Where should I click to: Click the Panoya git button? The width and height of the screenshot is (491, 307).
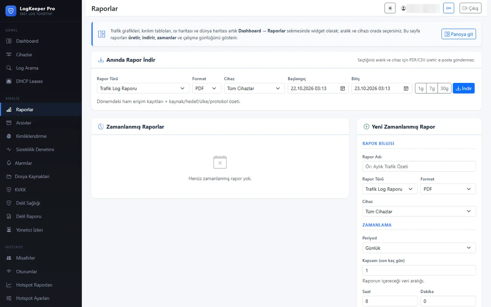point(459,34)
